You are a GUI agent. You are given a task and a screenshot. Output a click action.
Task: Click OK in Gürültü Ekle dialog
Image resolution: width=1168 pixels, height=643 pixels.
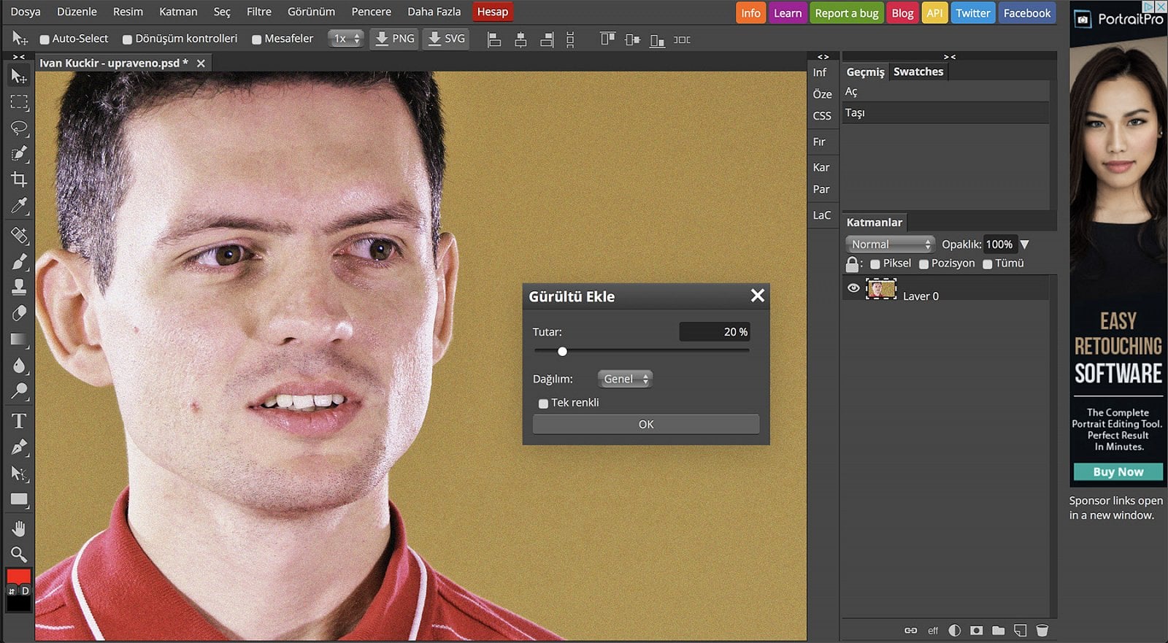coord(646,424)
